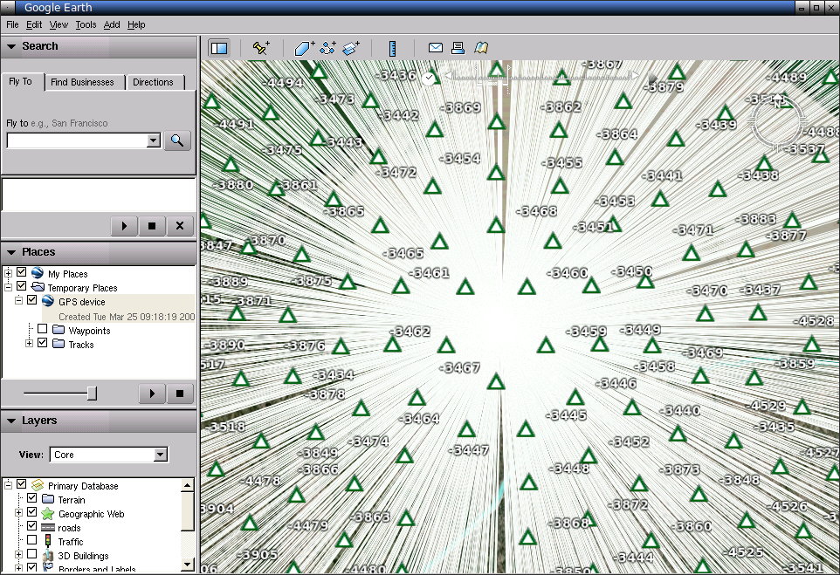The height and width of the screenshot is (575, 840).
Task: Click the Geographic Web star icon
Action: click(48, 513)
